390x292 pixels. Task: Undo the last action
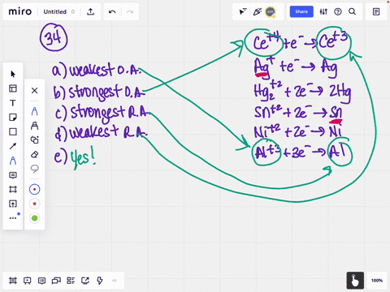coord(112,11)
